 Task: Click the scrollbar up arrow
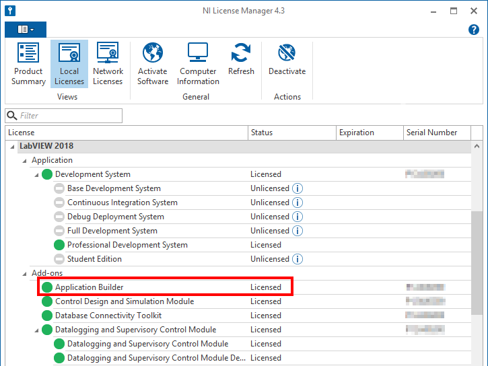tap(477, 146)
